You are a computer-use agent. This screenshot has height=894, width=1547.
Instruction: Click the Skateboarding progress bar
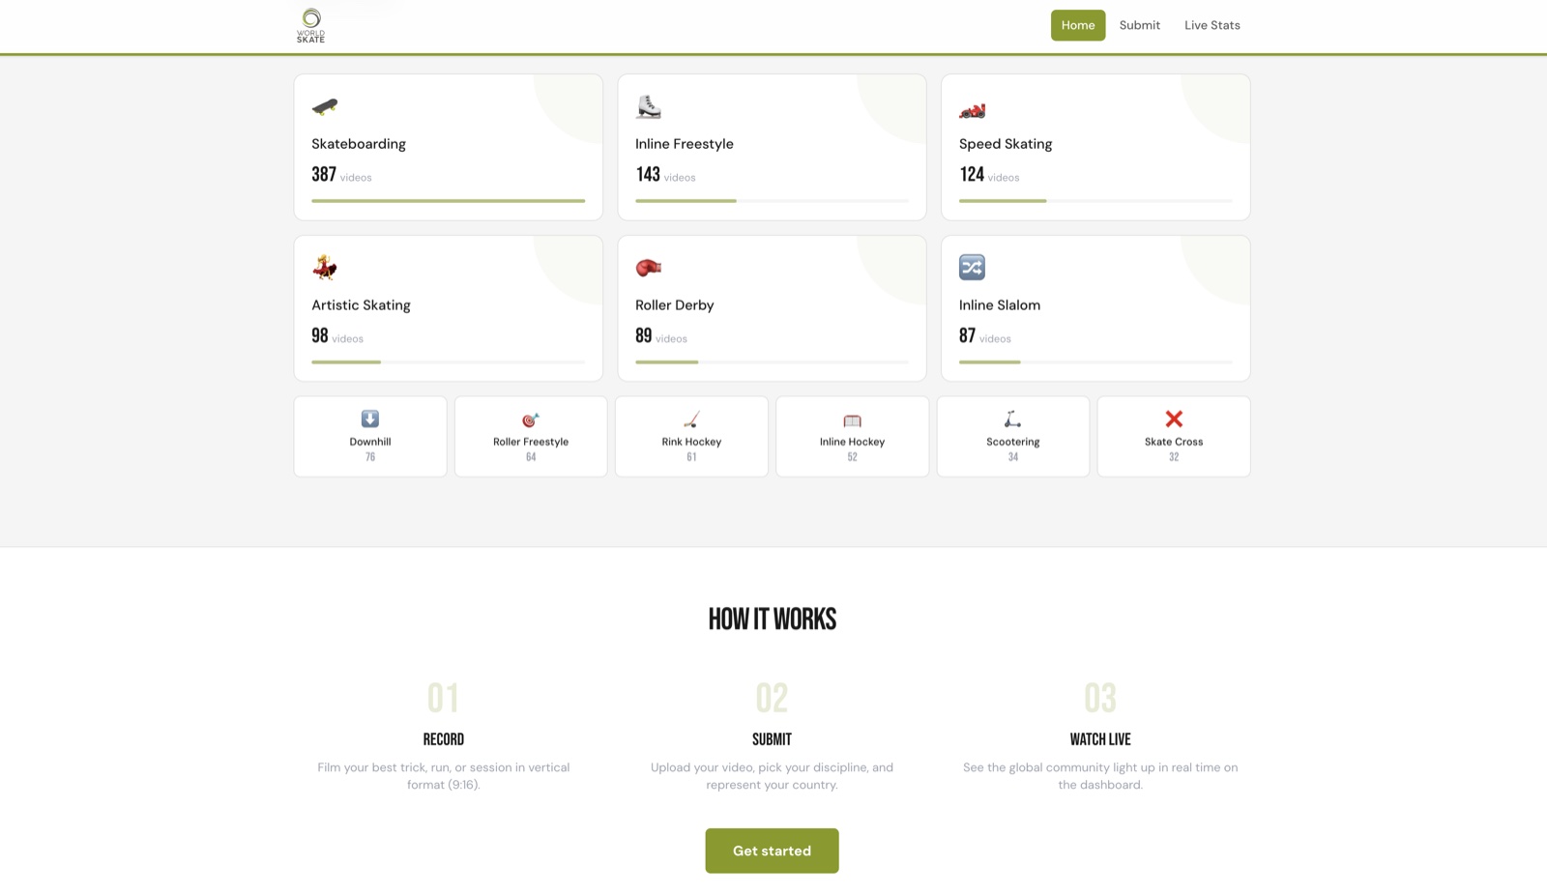tap(449, 201)
